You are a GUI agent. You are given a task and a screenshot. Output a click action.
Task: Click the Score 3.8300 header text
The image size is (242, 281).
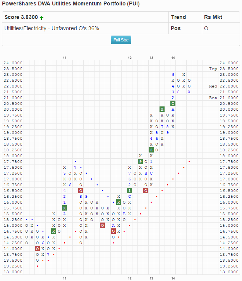(21, 17)
